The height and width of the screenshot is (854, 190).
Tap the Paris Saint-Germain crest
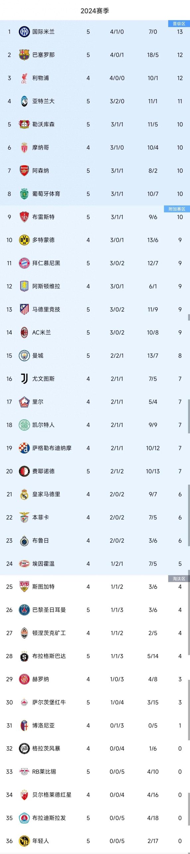click(x=24, y=610)
